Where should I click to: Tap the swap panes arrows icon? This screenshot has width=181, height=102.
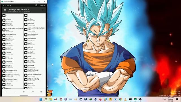point(33,92)
